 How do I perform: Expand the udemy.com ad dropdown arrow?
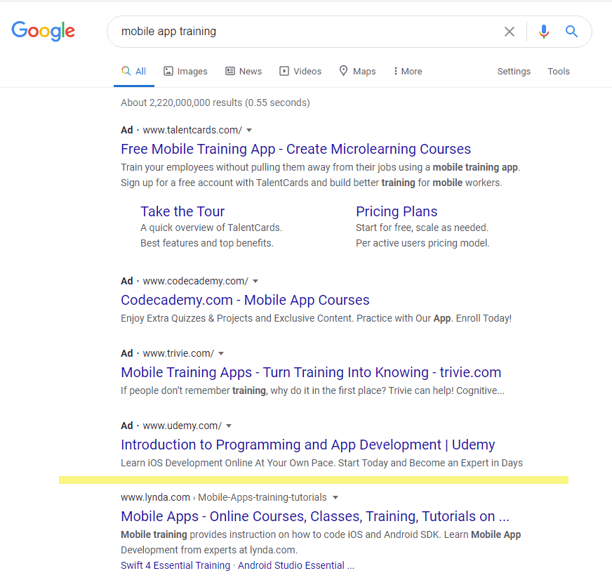coord(229,426)
